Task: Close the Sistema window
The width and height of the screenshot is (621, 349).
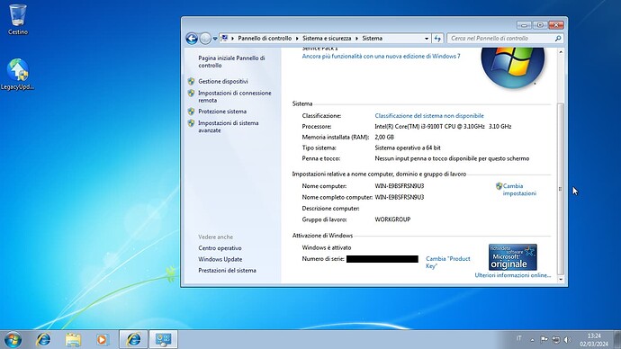Action: tap(556, 25)
